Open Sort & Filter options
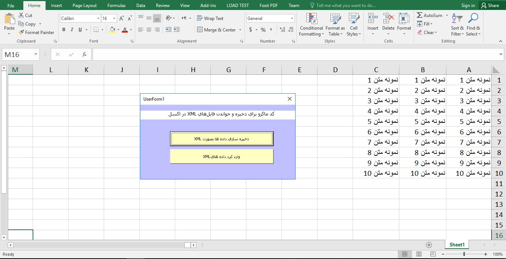This screenshot has height=259, width=506. pos(457,24)
